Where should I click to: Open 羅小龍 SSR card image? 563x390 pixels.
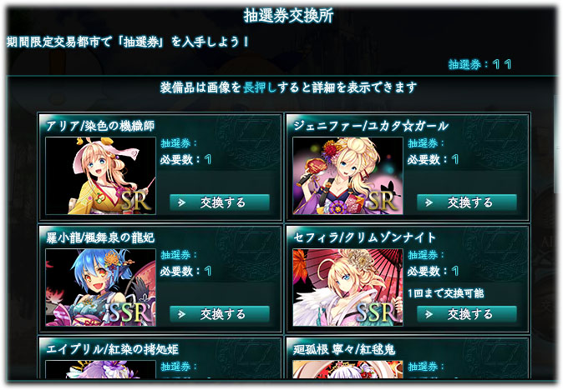(100, 287)
